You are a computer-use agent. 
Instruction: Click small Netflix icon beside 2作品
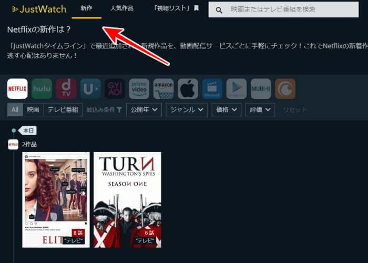point(13,145)
